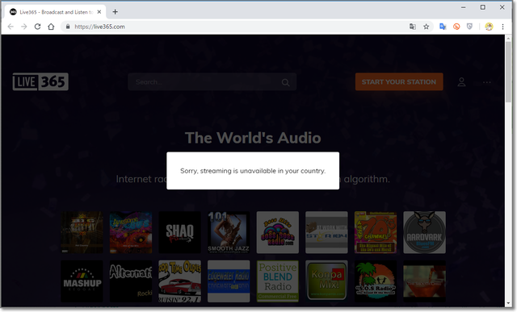Open the Mashup Reggae station
The width and height of the screenshot is (517, 312).
pos(82,281)
